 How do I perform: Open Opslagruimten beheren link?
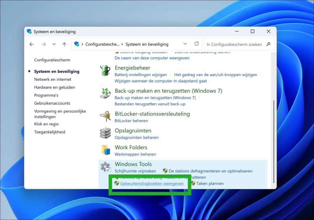pos(136,138)
